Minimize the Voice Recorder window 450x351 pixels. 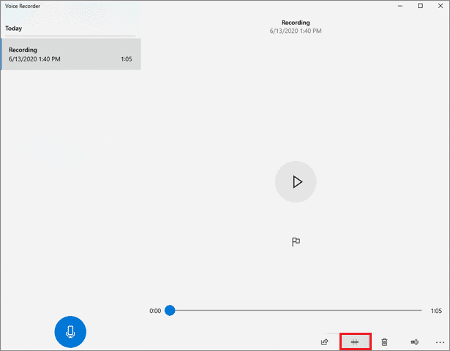(400, 6)
